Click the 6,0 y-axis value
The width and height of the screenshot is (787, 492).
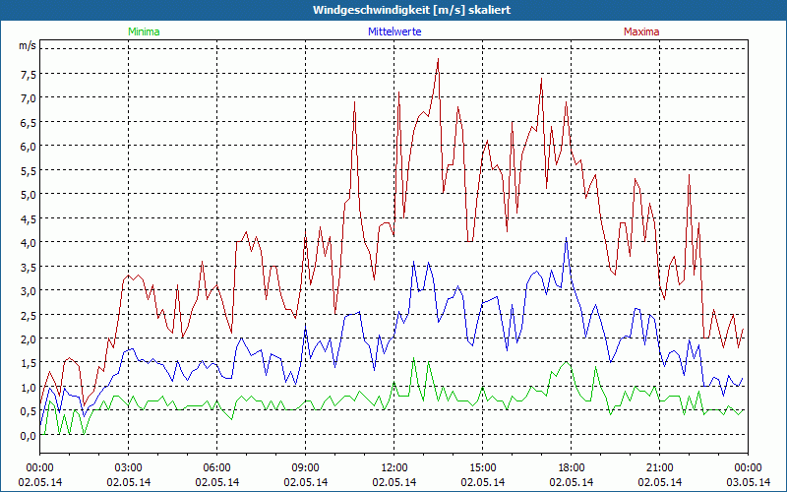tap(29, 147)
